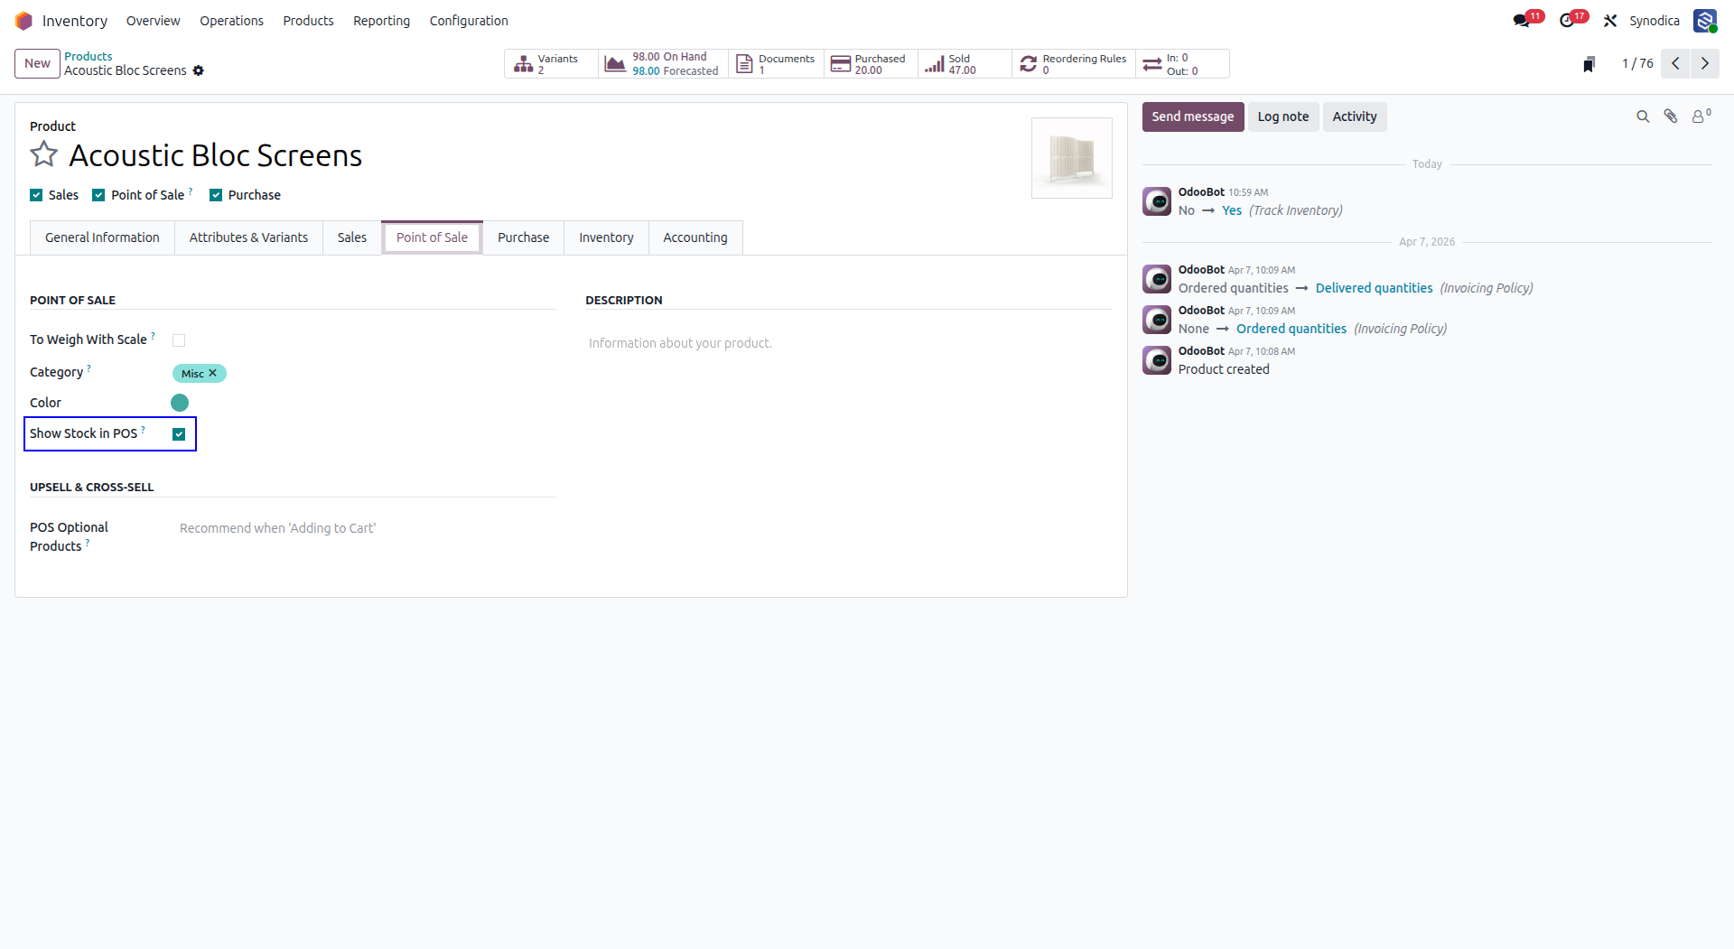Click the Inventory app title
This screenshot has width=1734, height=949.
tap(75, 21)
